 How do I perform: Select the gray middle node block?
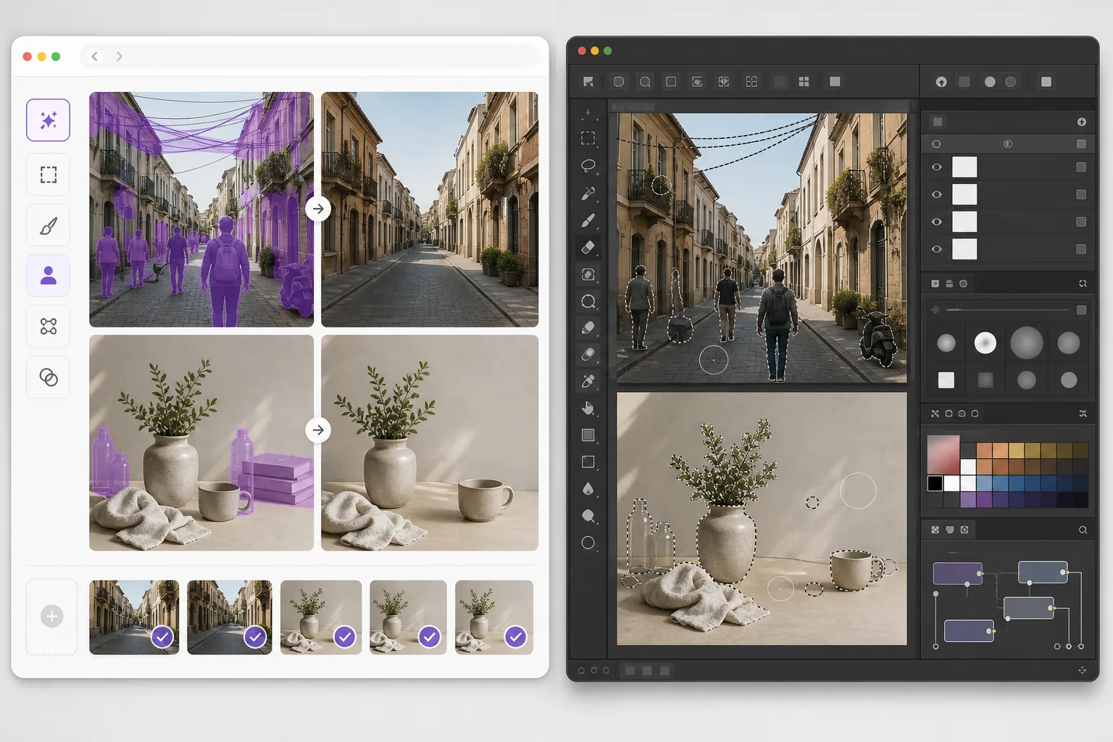(x=1029, y=608)
